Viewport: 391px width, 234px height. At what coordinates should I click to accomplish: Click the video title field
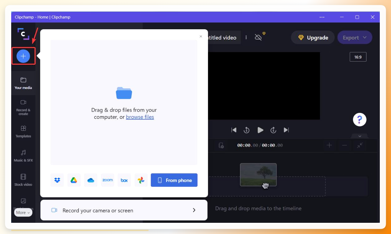point(224,38)
